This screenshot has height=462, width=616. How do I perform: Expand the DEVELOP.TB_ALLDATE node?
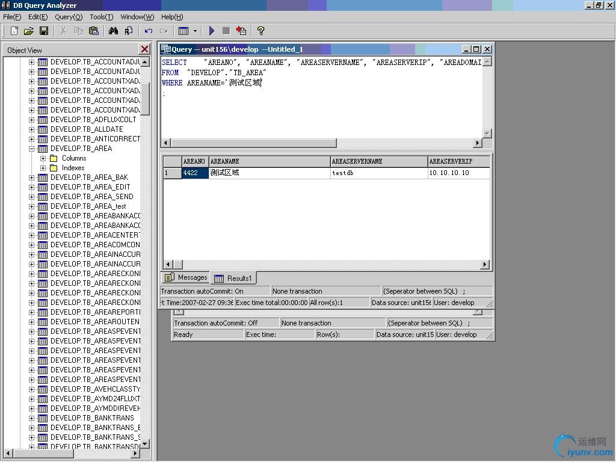coord(31,130)
